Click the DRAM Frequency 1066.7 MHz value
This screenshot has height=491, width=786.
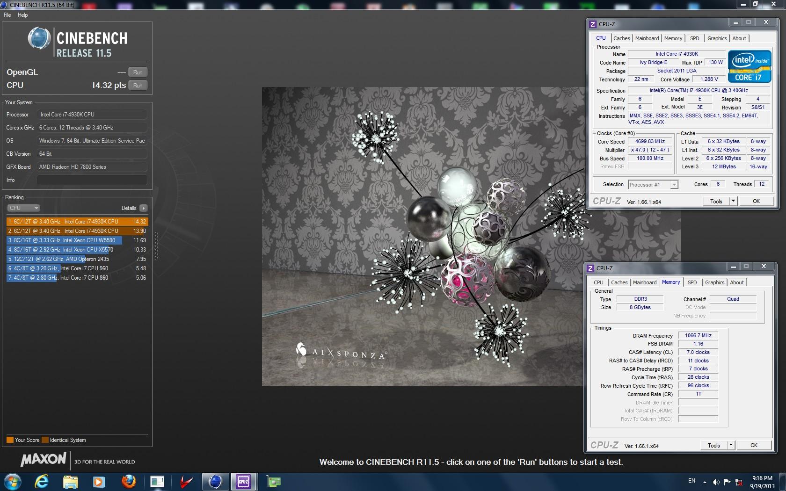point(698,336)
